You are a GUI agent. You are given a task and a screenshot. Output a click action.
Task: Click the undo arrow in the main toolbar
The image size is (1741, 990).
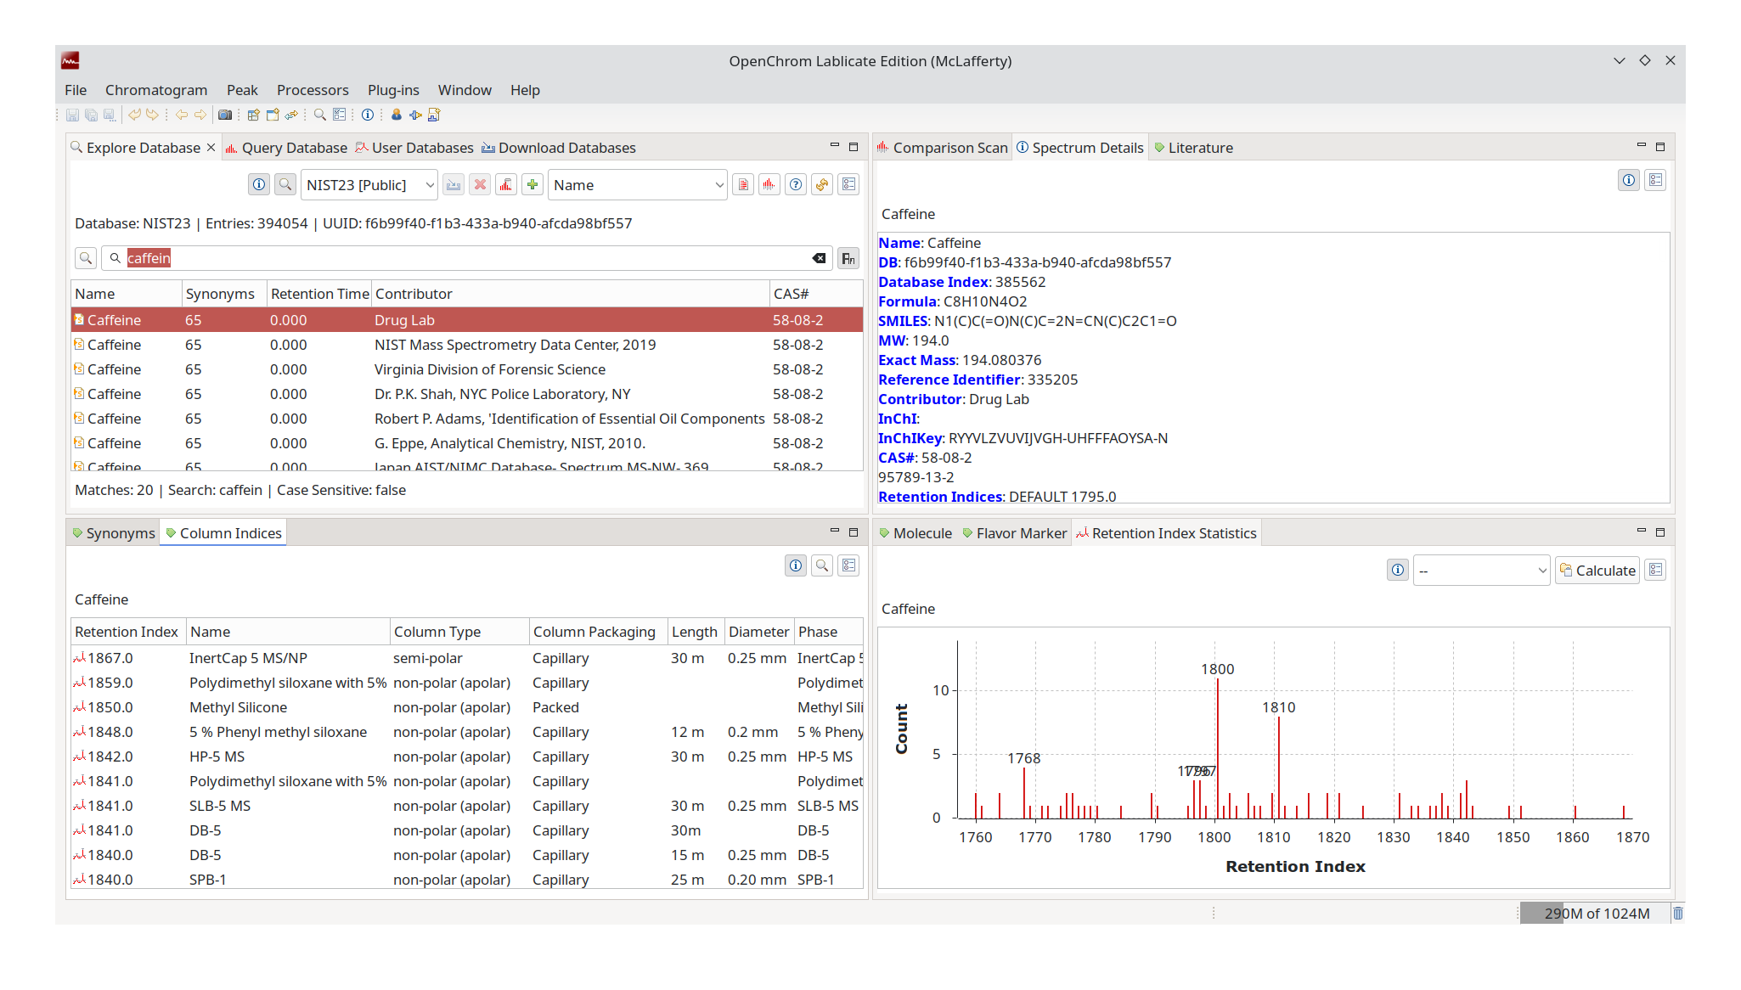coord(135,115)
